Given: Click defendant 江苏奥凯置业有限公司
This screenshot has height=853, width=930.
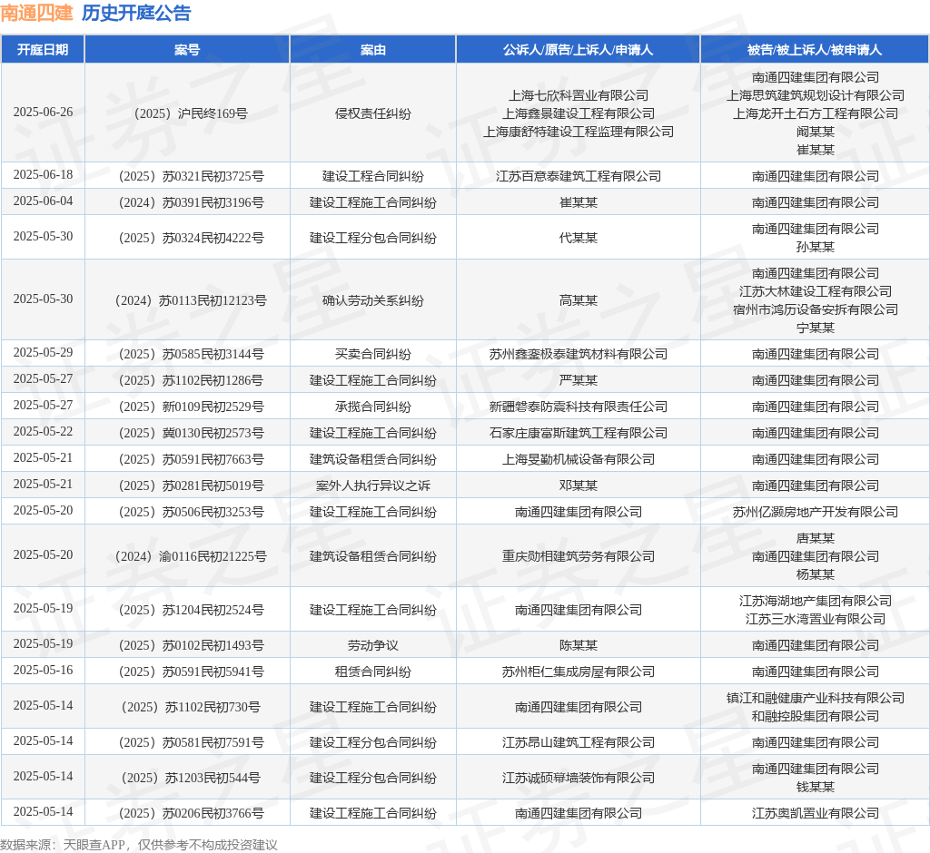Looking at the screenshot, I should pos(816,813).
